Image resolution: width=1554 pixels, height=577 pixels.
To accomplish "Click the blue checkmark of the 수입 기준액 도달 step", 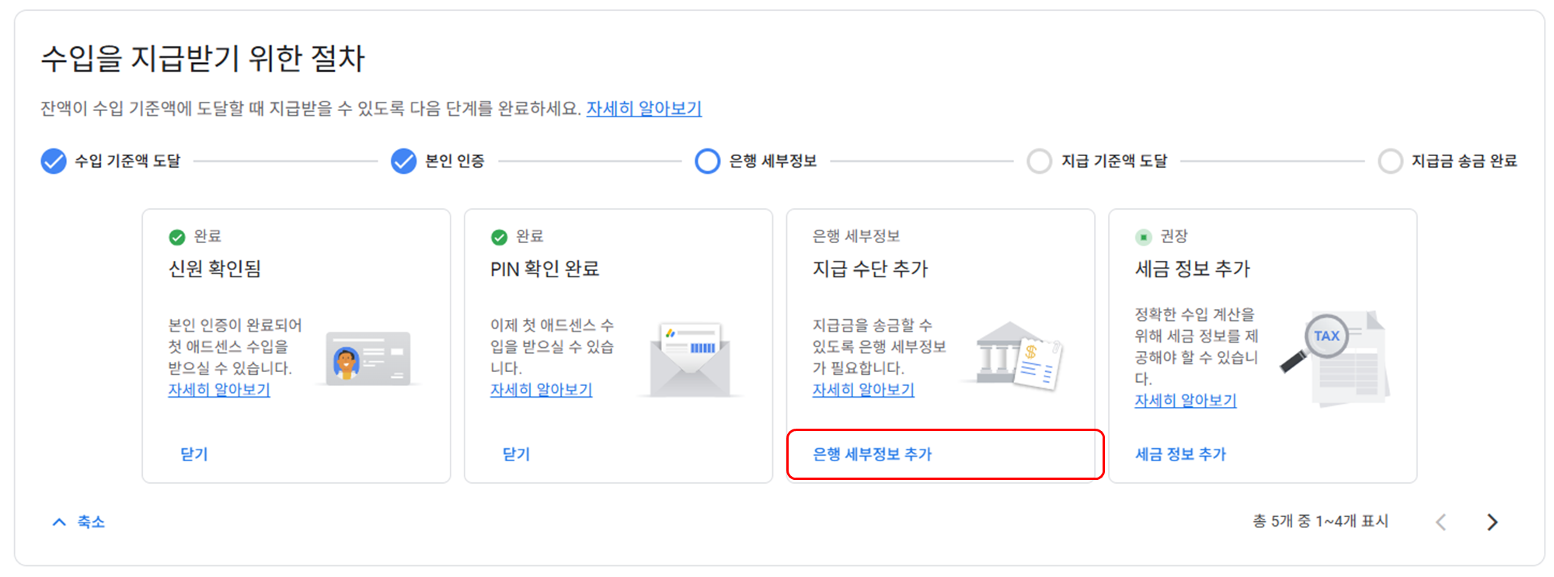I will (53, 162).
